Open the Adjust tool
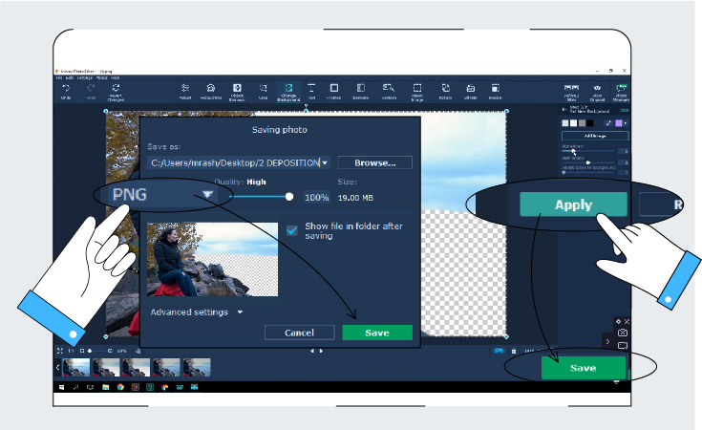The width and height of the screenshot is (702, 430). [x=185, y=91]
